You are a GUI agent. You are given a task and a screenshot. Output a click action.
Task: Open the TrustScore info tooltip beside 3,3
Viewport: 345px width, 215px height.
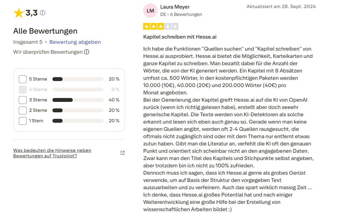43,13
